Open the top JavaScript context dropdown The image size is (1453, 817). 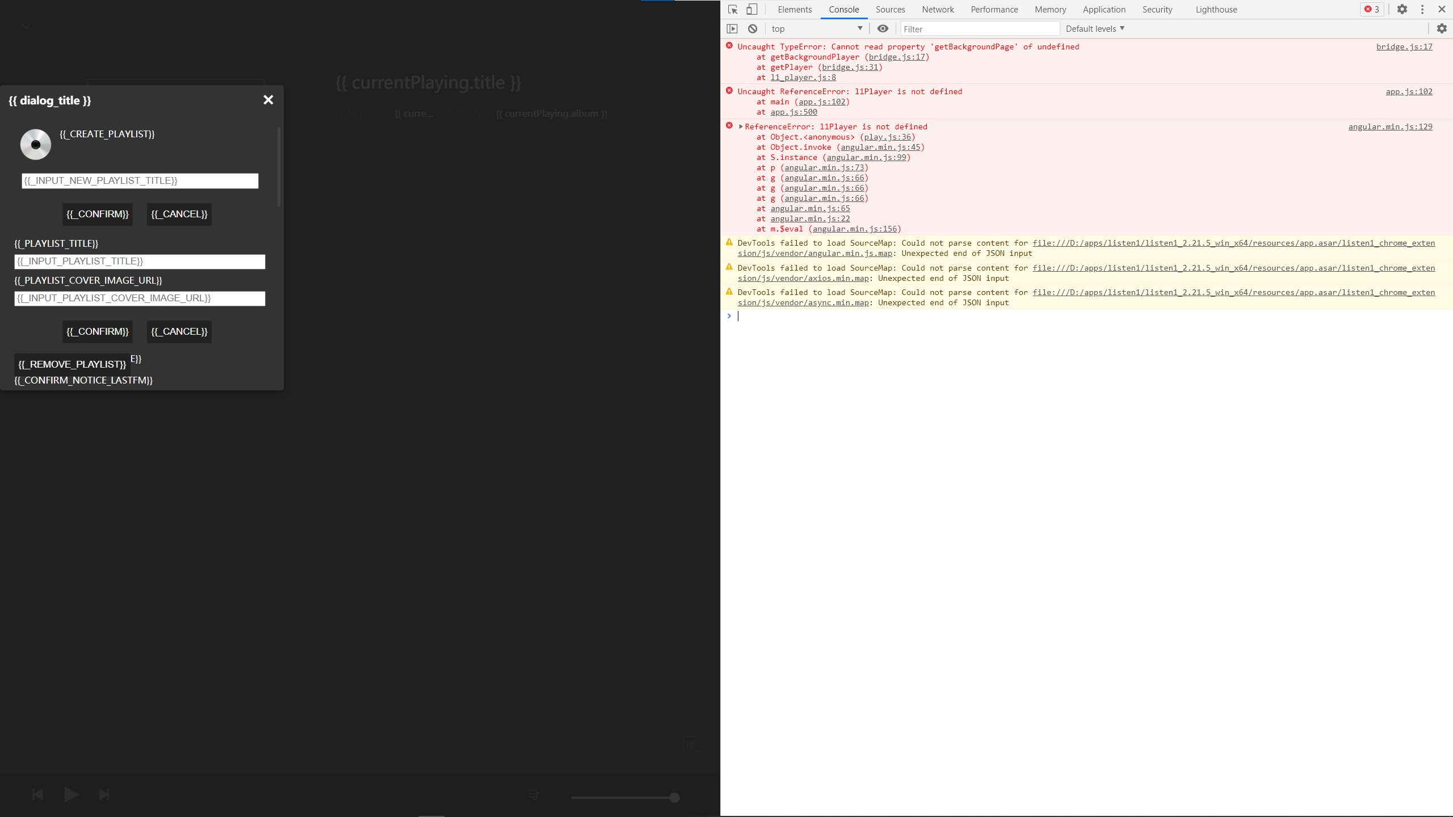click(x=816, y=29)
